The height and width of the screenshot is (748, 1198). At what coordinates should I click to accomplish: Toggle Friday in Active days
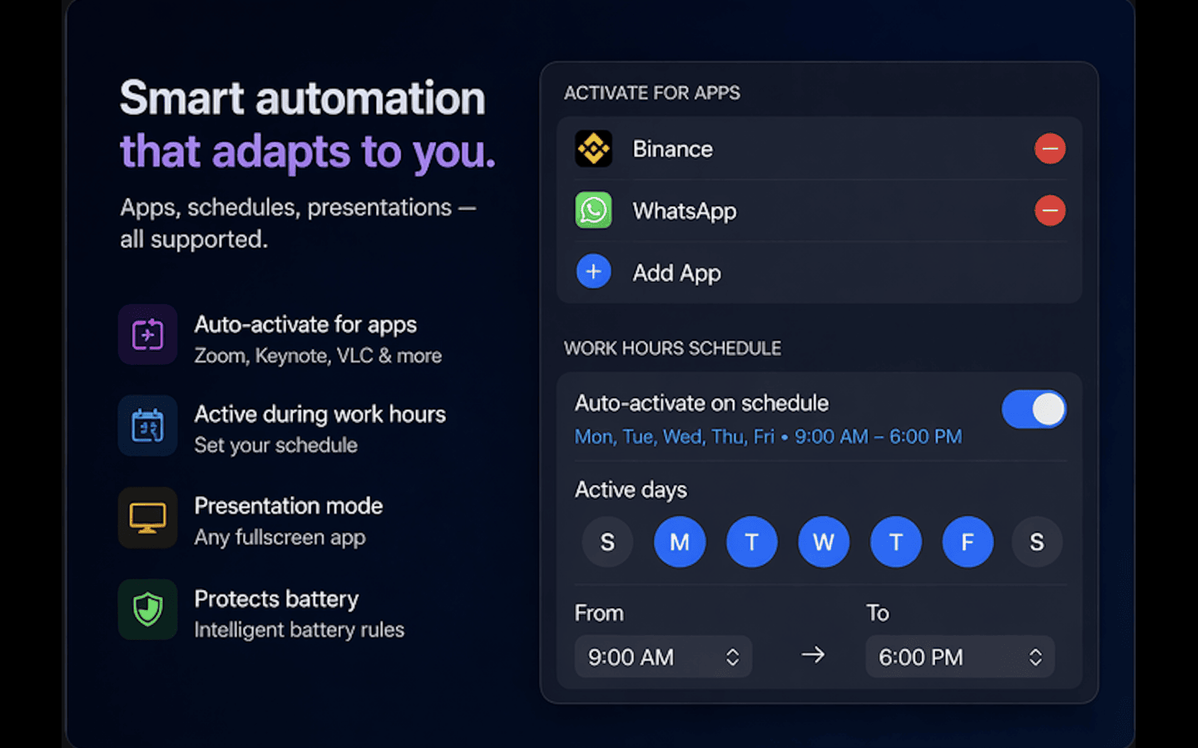pos(968,542)
